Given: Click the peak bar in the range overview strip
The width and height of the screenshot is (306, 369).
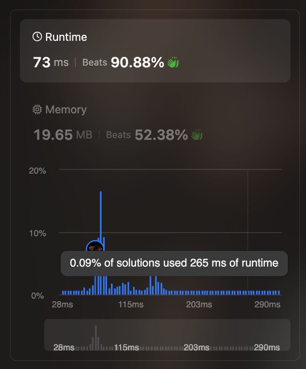Looking at the screenshot, I should [x=96, y=338].
